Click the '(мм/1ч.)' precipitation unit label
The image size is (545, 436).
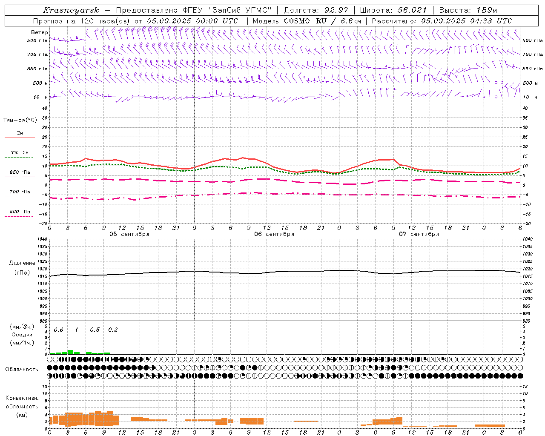(x=22, y=343)
